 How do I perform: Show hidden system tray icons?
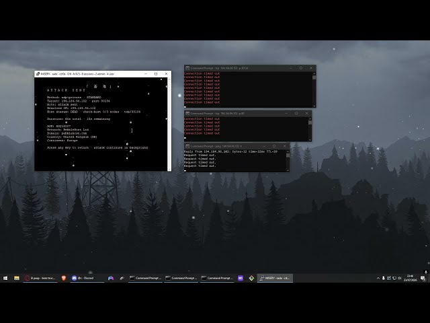point(378,278)
